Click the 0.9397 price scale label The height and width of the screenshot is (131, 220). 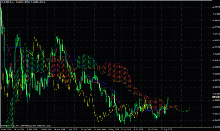[216, 41]
